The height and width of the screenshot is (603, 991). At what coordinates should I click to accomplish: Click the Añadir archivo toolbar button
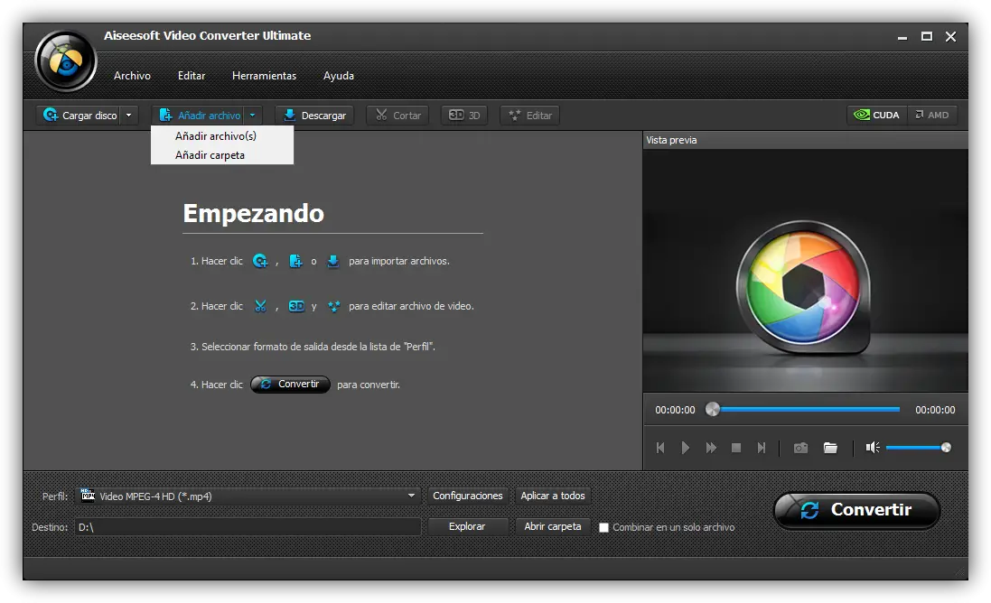pos(200,116)
